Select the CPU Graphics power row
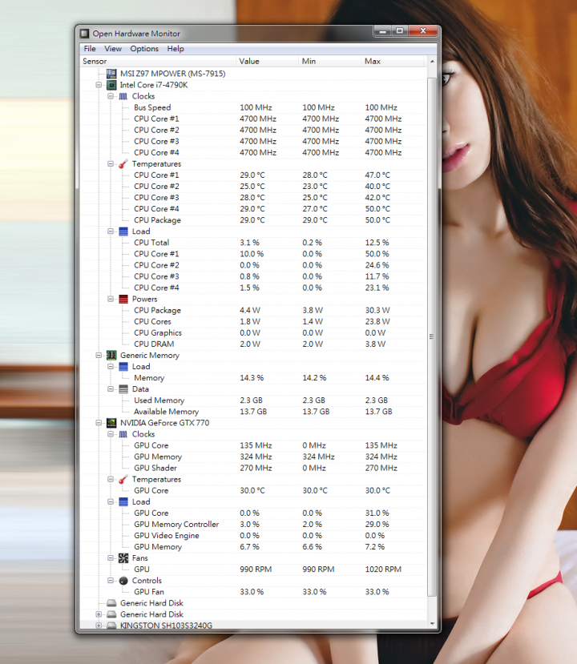This screenshot has height=664, width=577. tap(253, 333)
